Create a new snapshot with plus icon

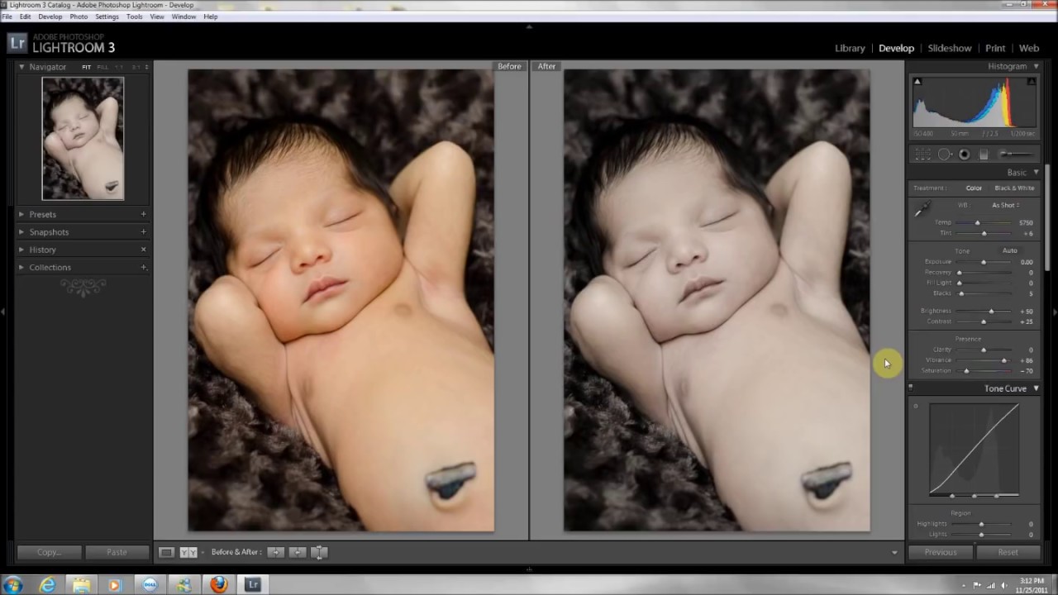[x=143, y=232]
